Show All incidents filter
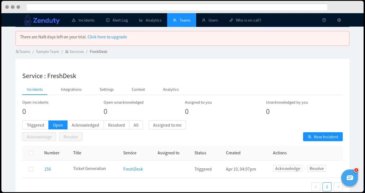The height and width of the screenshot is (193, 365). (136, 125)
